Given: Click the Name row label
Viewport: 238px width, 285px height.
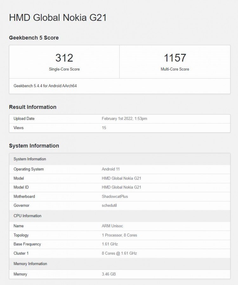Looking at the screenshot, I should click(x=19, y=226).
